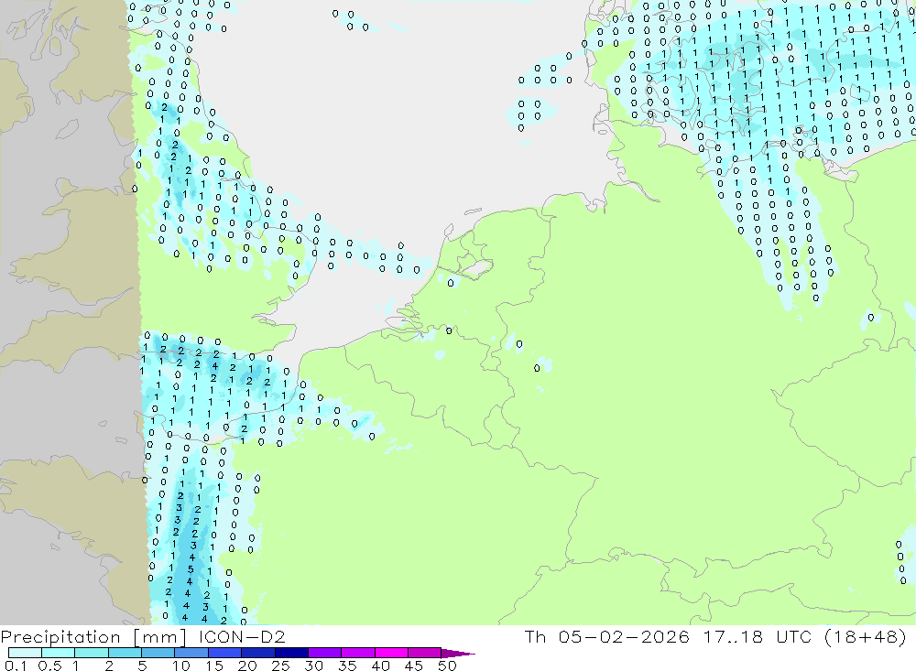Click the legend value '35'

coord(347,666)
